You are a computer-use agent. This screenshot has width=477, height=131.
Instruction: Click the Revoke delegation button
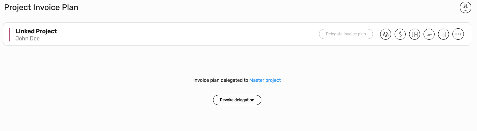coord(237,100)
